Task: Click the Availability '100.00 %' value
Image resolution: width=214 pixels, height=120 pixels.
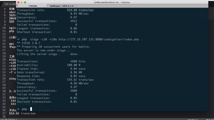Action: point(74,65)
